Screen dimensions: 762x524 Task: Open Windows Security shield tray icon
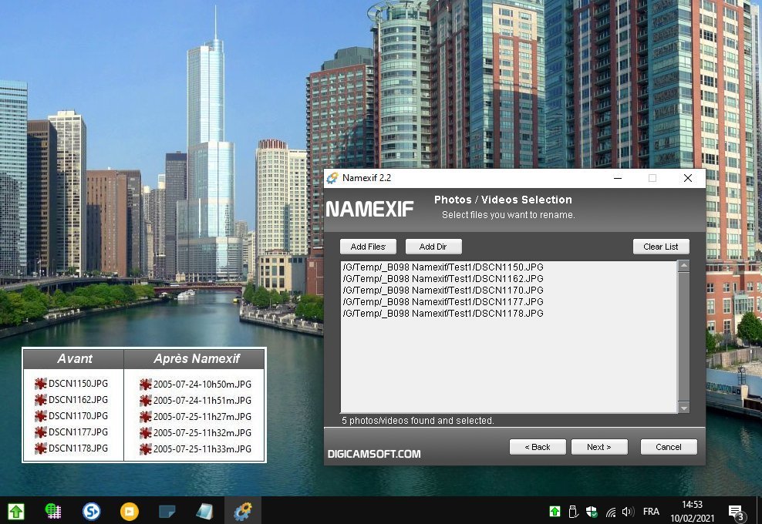(592, 512)
